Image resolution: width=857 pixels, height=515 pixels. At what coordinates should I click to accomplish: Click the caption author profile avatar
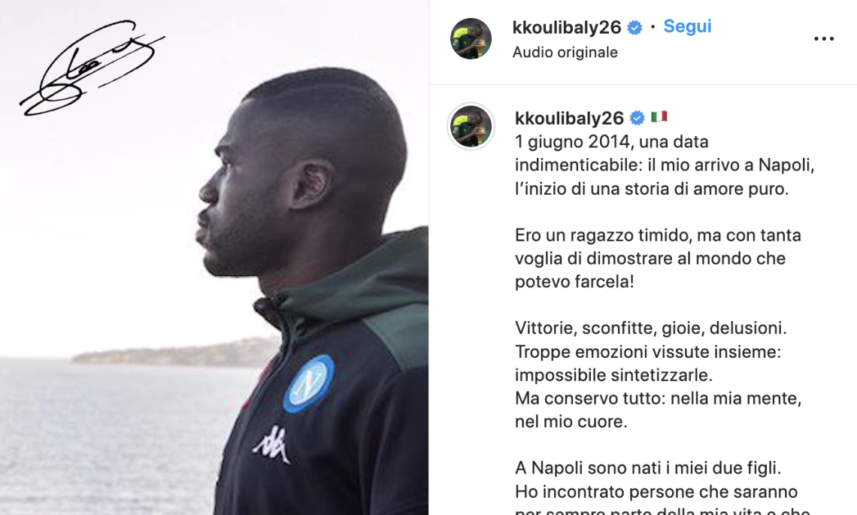pyautogui.click(x=471, y=126)
